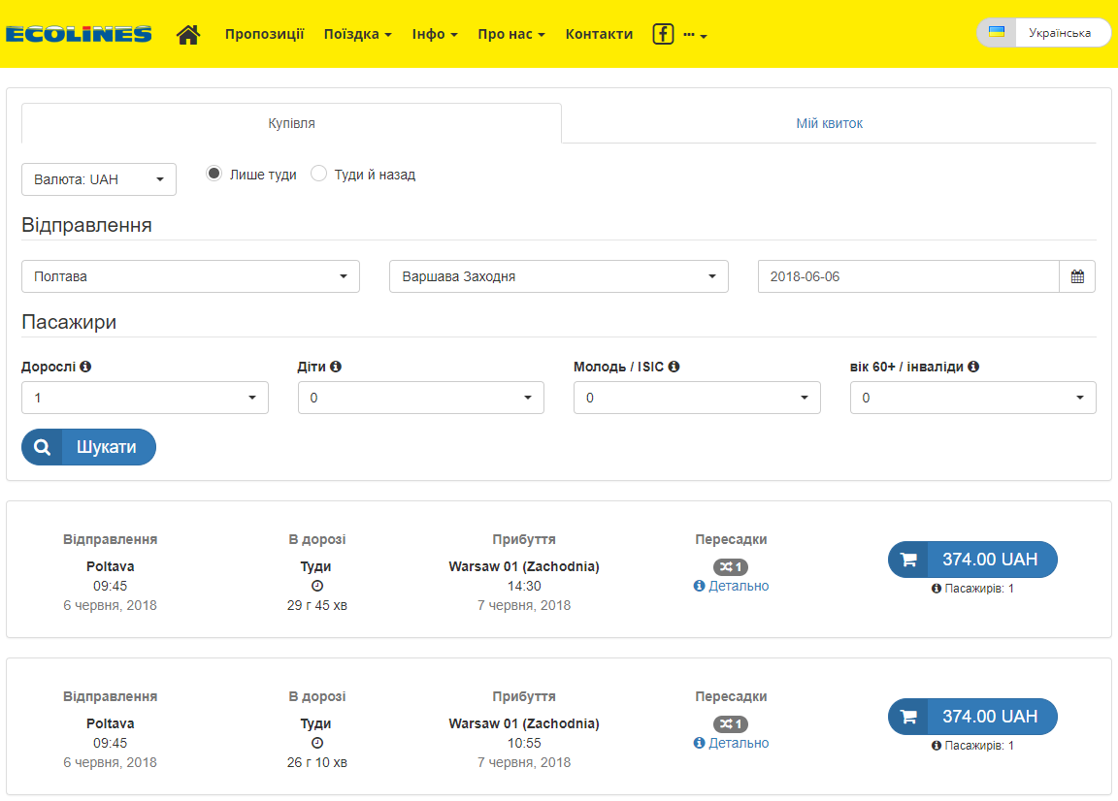Open the Facebook icon link
1118x801 pixels.
tap(663, 34)
